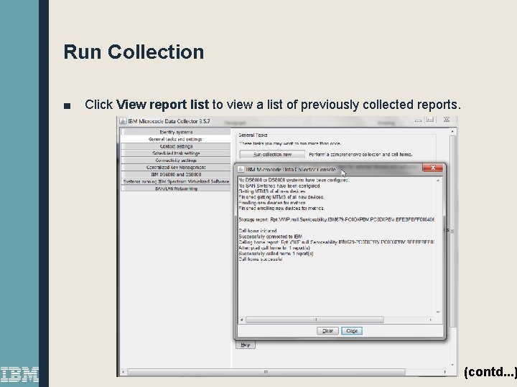Minimize the Microcode Data Collector window
Viewport: 517px width, 387px height.
(x=418, y=120)
